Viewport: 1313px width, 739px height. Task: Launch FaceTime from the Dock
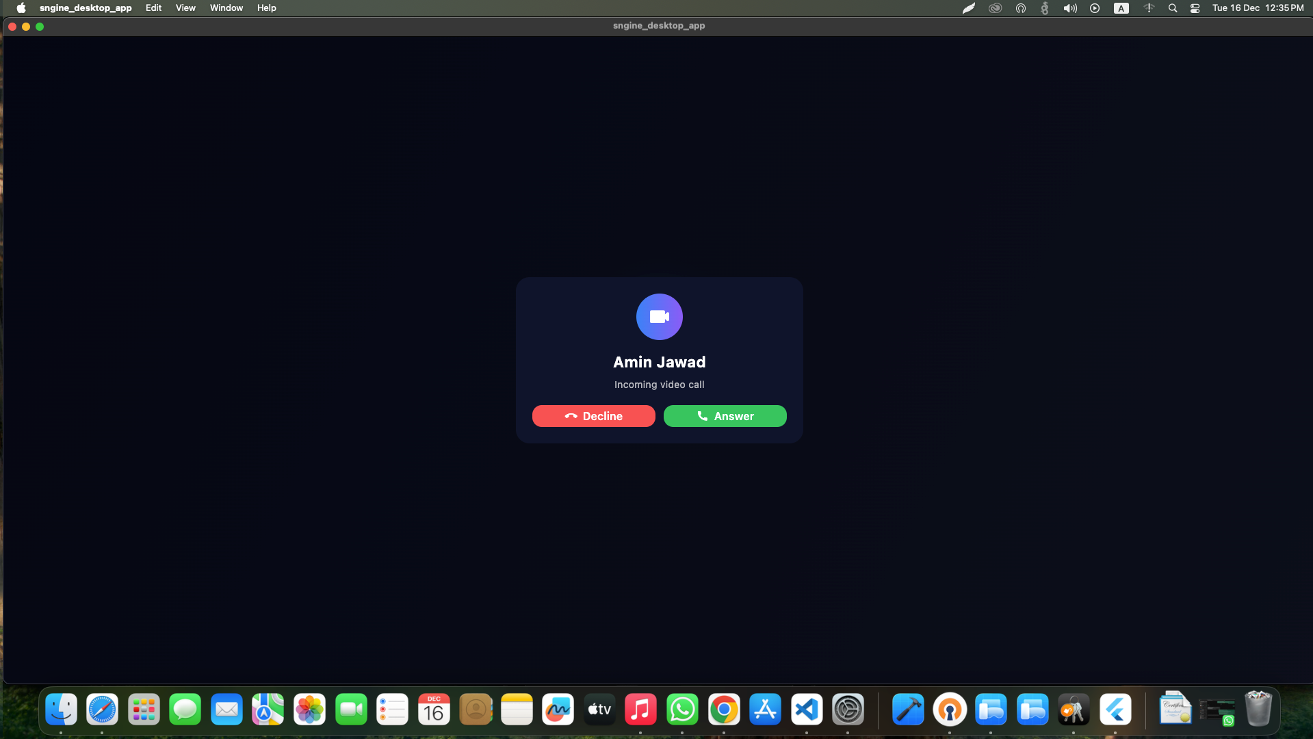[x=351, y=710]
